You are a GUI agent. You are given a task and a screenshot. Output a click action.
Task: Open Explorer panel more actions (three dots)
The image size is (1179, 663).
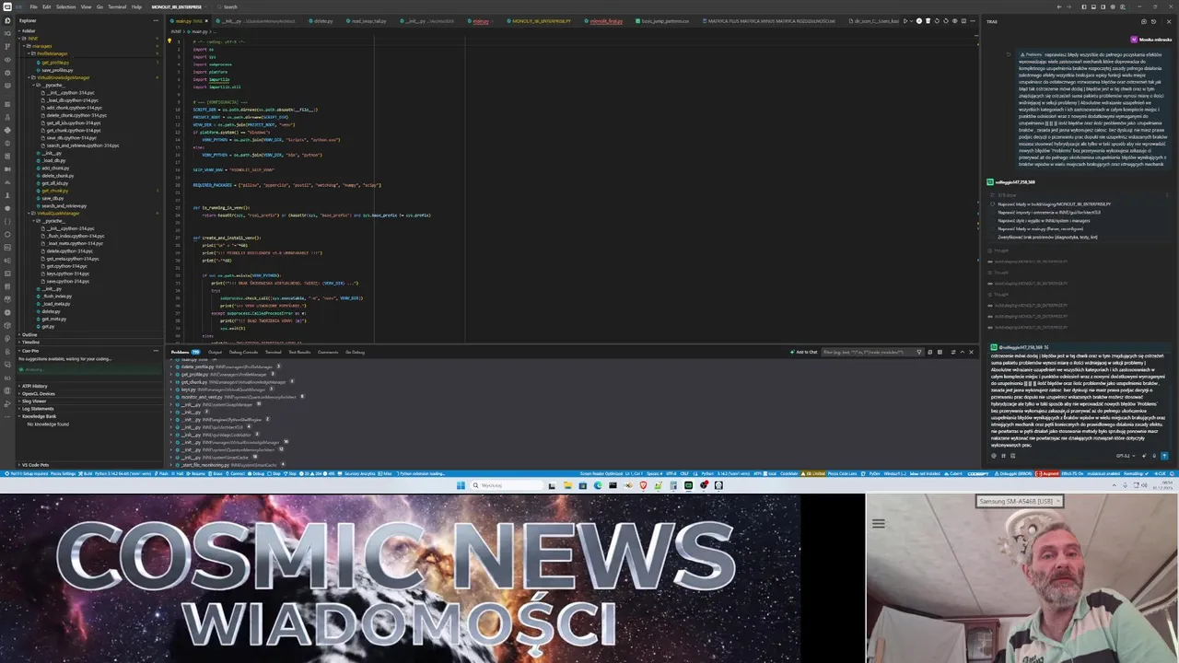tap(156, 20)
